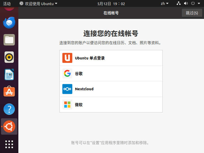Open network status icon in top bar

pos(178,4)
